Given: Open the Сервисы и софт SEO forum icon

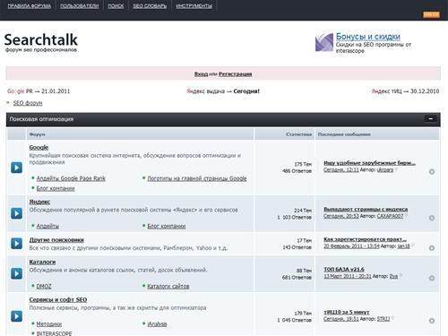Looking at the screenshot, I should pyautogui.click(x=17, y=316).
